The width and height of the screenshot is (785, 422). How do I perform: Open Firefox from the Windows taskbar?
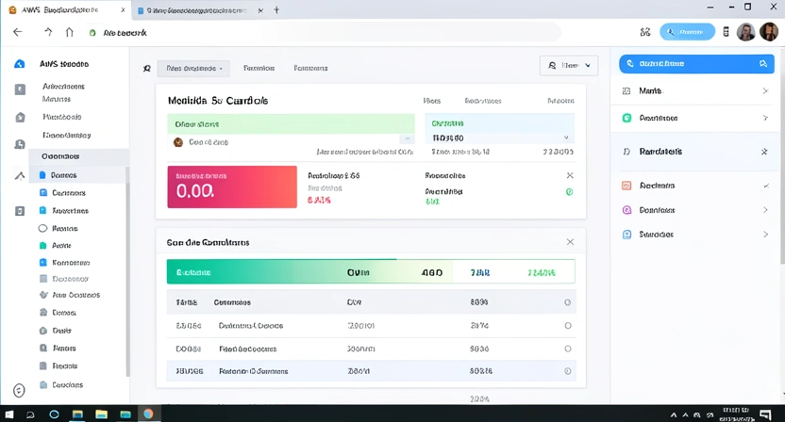148,414
